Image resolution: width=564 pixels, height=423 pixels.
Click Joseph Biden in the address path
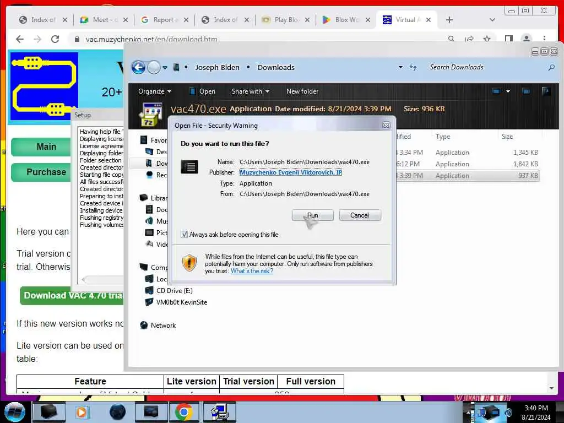pyautogui.click(x=217, y=67)
